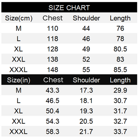Select the XXL row label in cm table
The height and width of the screenshot is (139, 139).
(19, 59)
